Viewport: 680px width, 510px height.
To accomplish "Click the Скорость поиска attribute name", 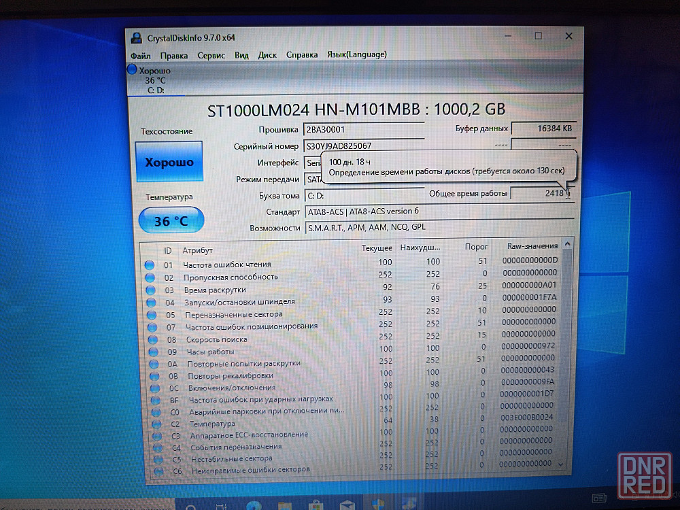I will [216, 339].
